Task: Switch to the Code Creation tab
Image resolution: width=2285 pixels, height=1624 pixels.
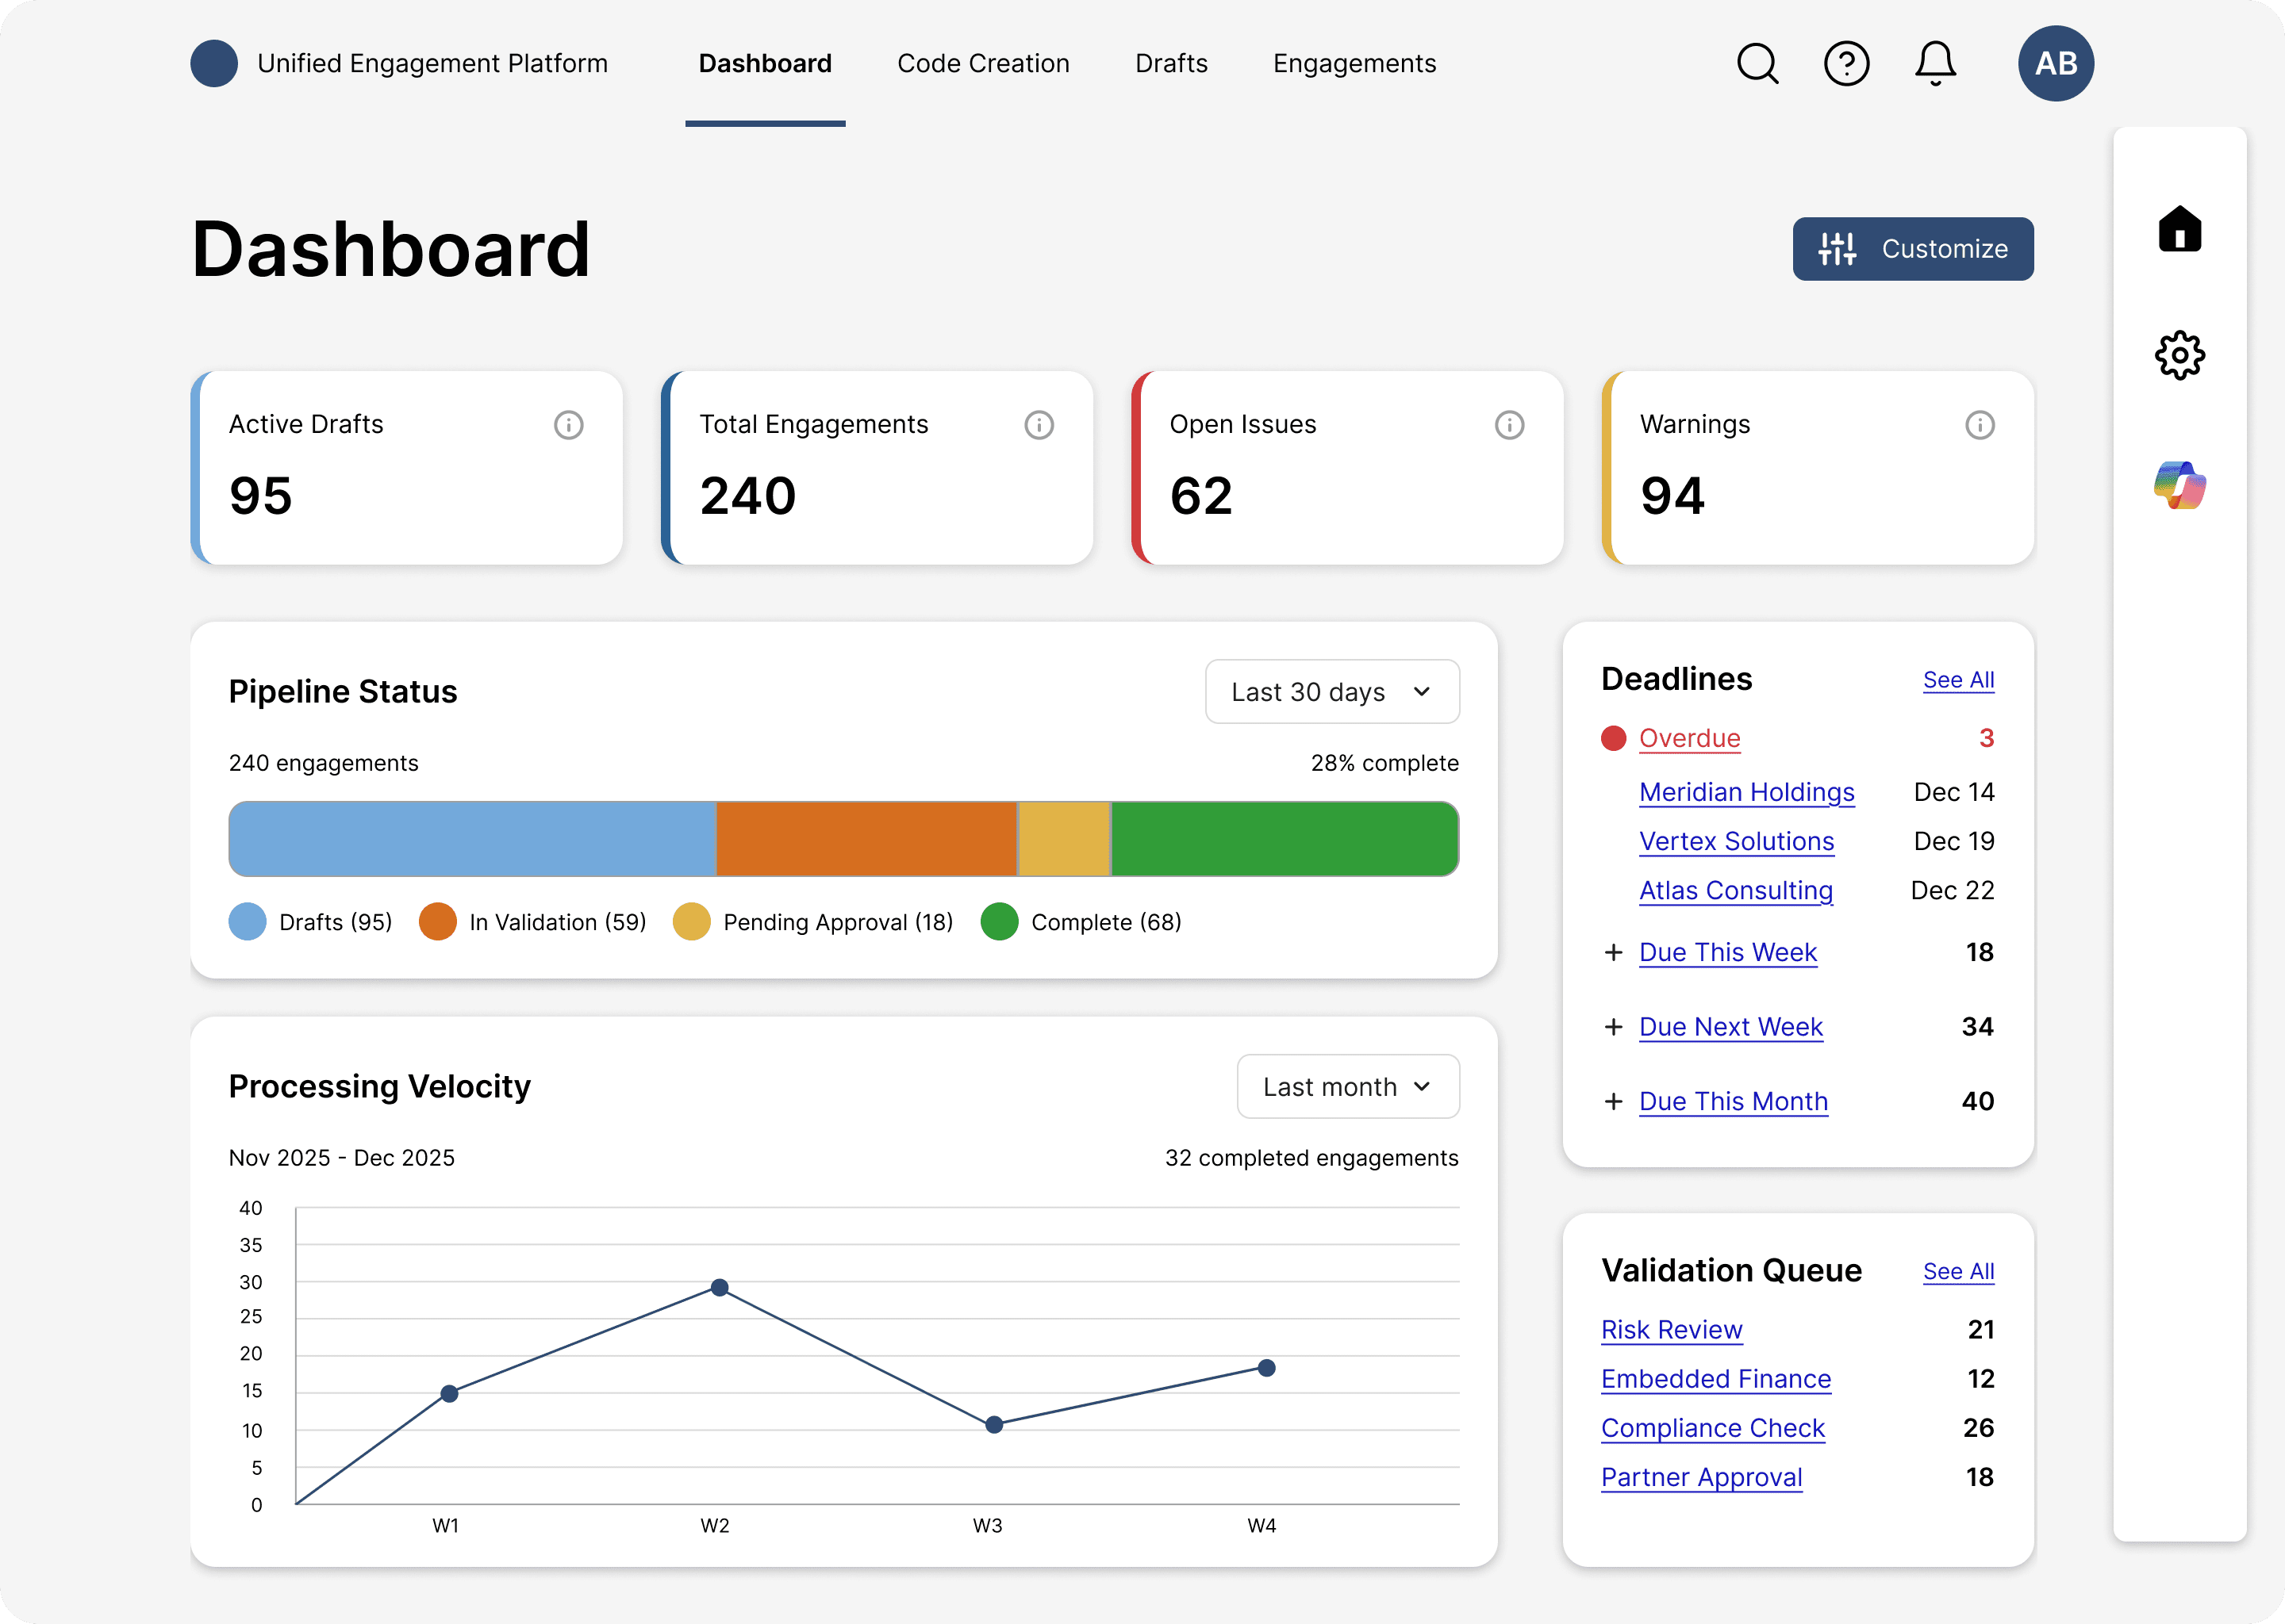Action: 982,64
